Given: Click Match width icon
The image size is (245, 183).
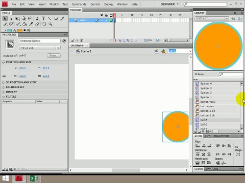Looking at the screenshot, I should click(198, 163).
